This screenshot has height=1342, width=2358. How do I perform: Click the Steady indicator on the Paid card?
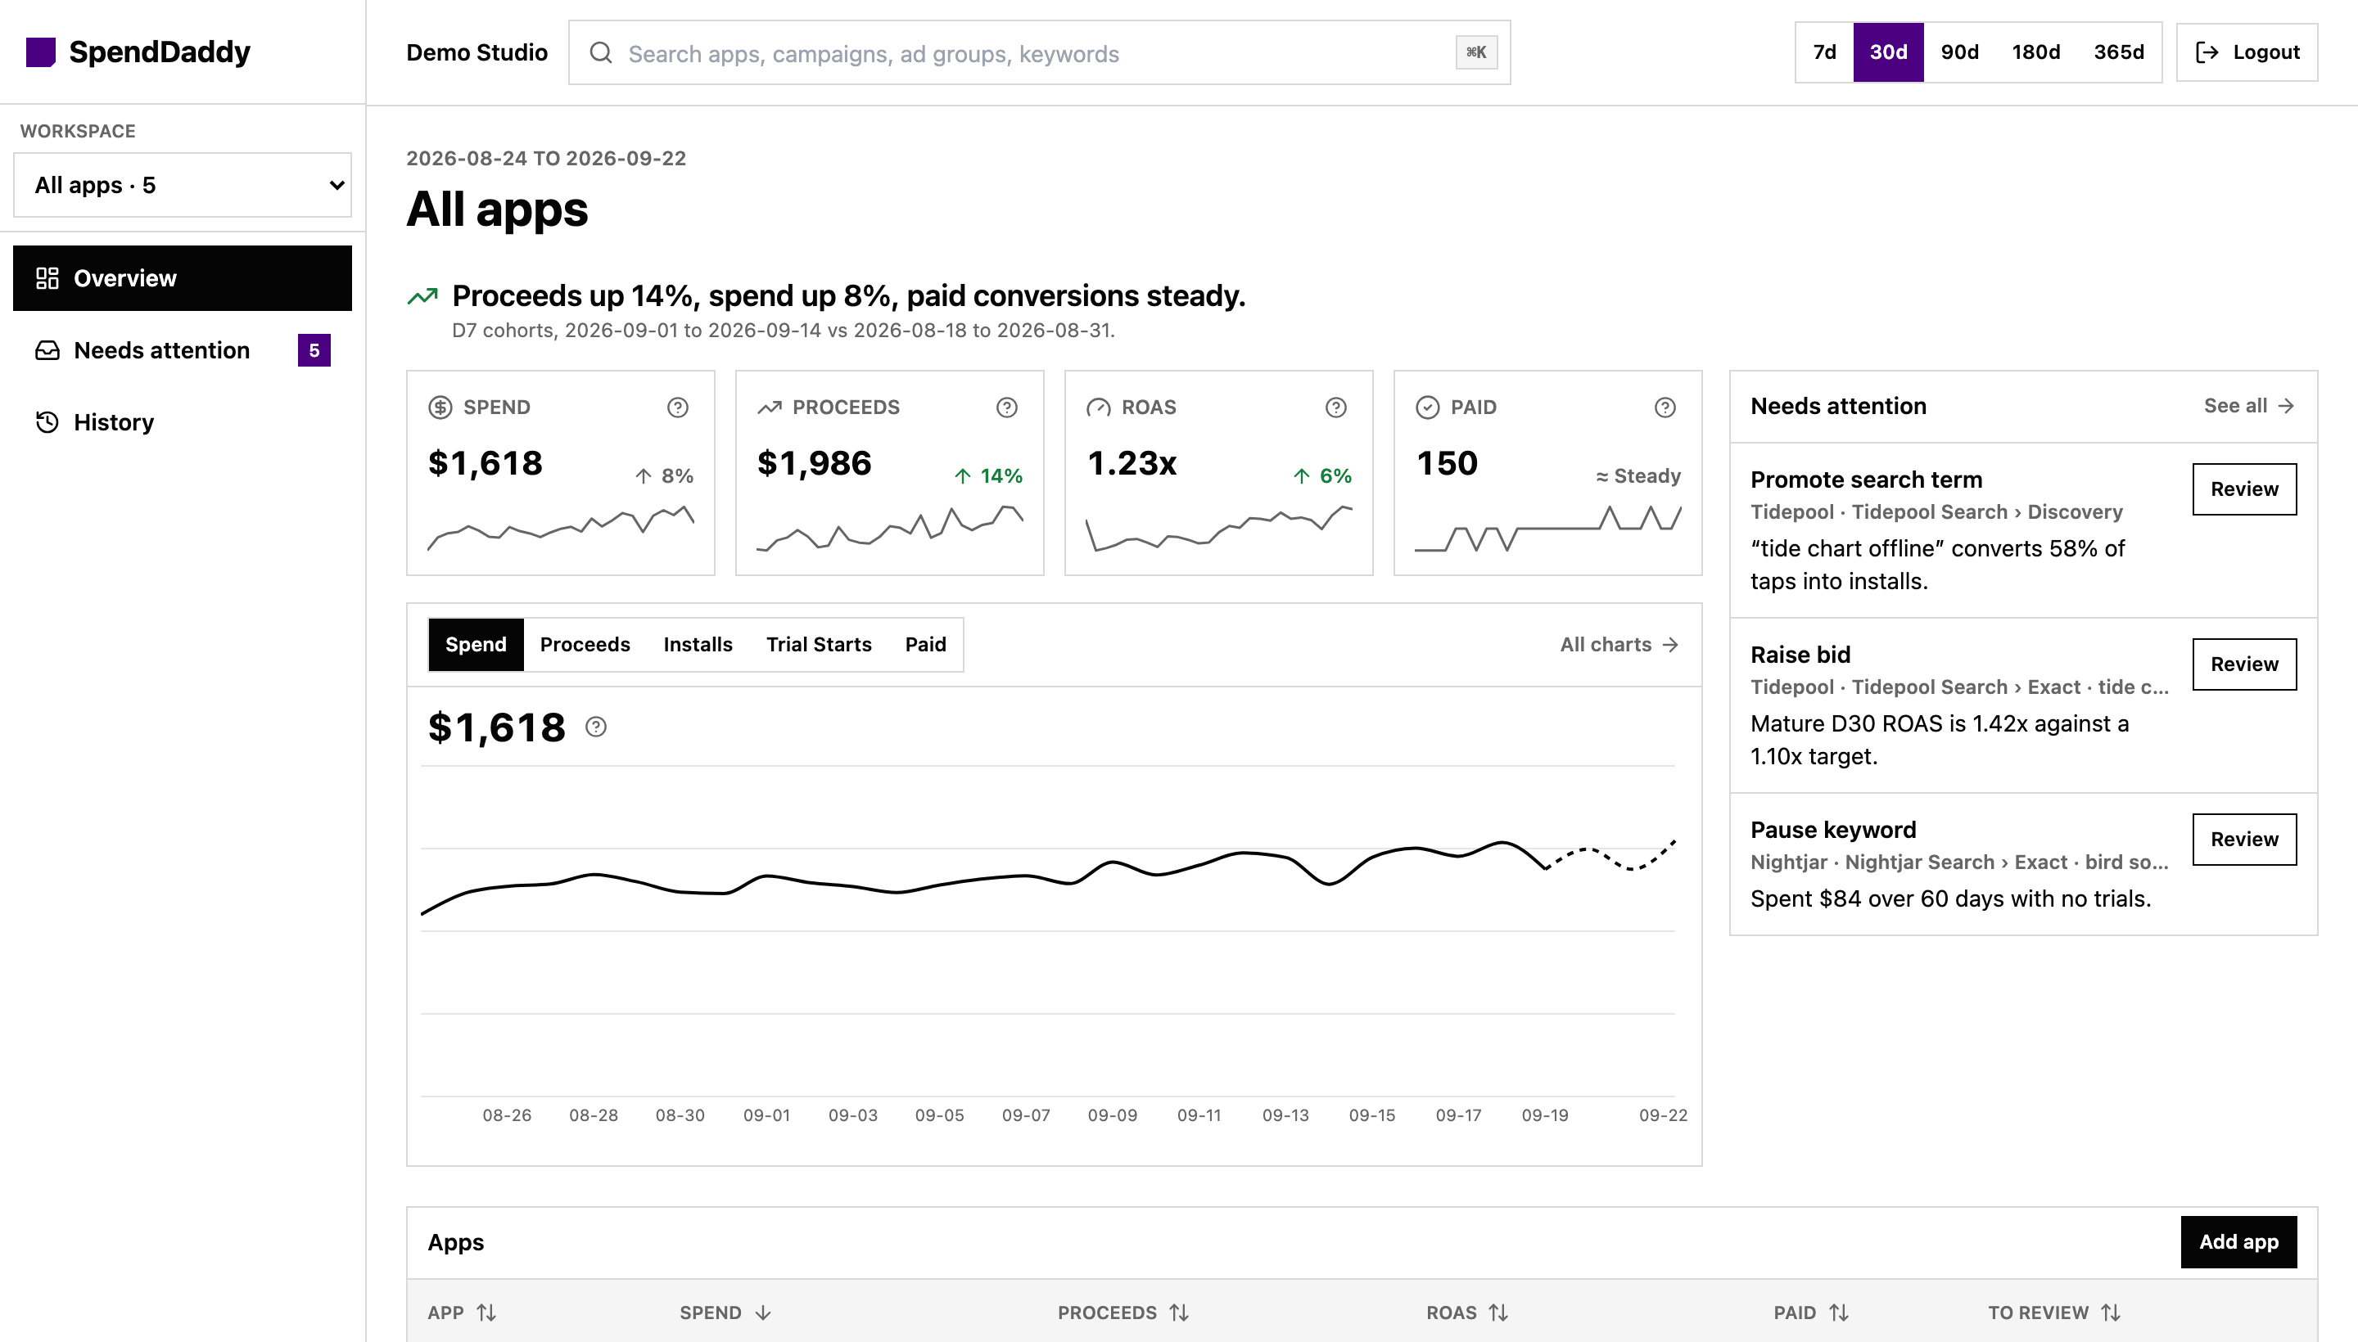coord(1638,476)
